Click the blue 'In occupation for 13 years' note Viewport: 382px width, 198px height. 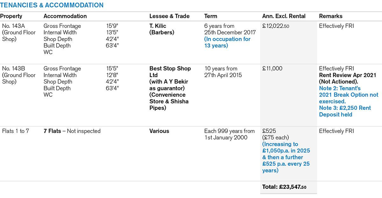[227, 42]
